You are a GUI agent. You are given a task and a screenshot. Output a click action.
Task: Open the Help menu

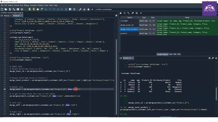tap(56, 5)
